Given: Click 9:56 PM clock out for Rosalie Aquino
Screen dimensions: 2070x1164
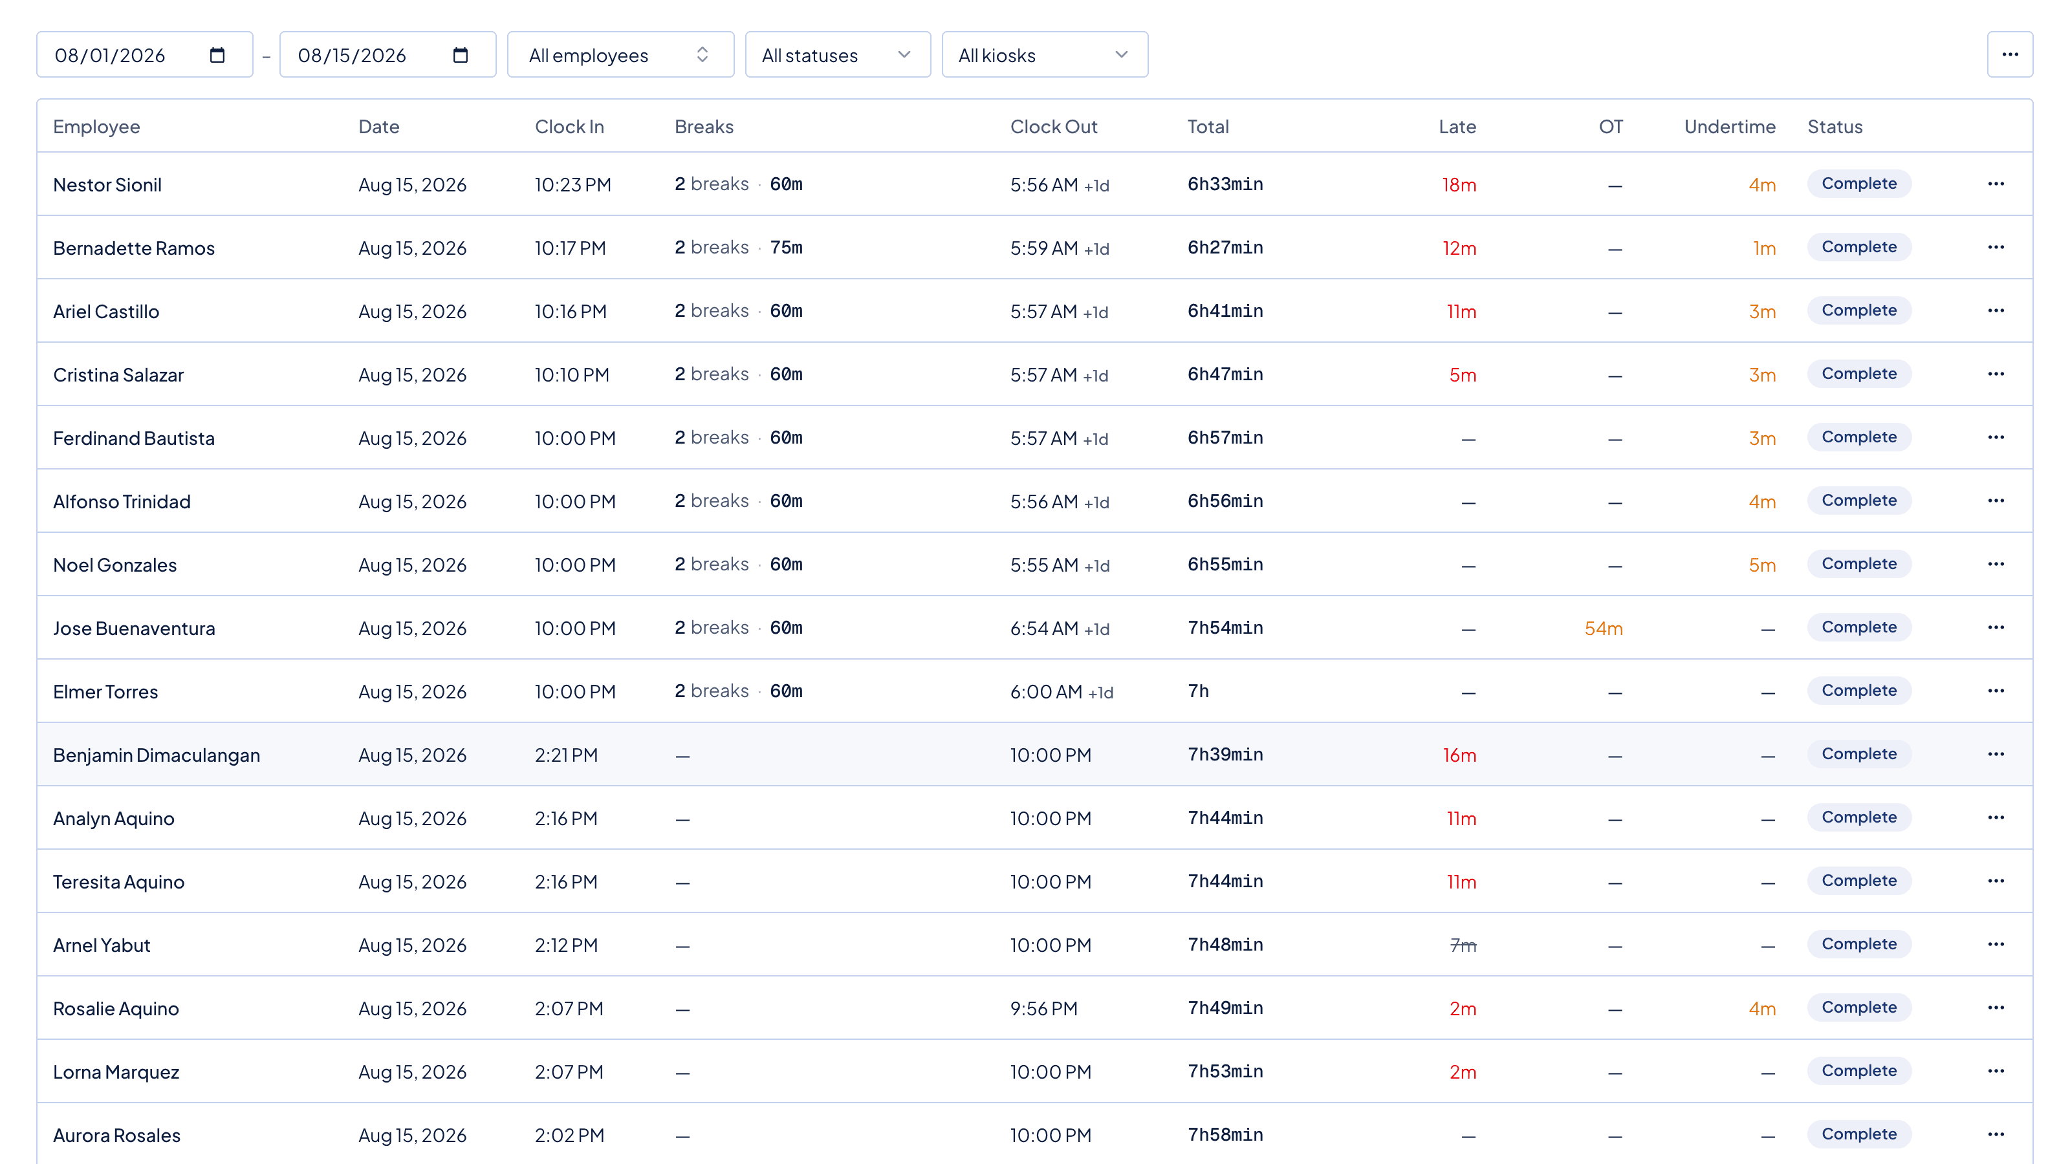Looking at the screenshot, I should [x=1044, y=1008].
